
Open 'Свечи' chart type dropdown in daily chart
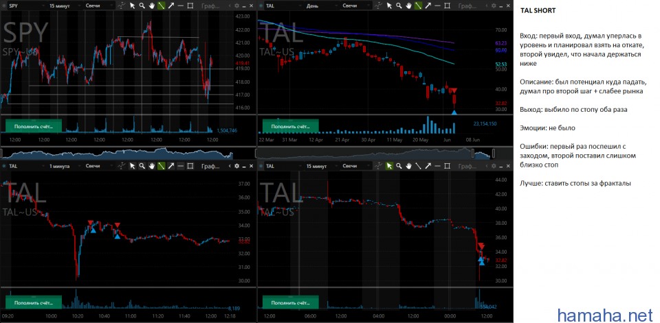pos(356,5)
